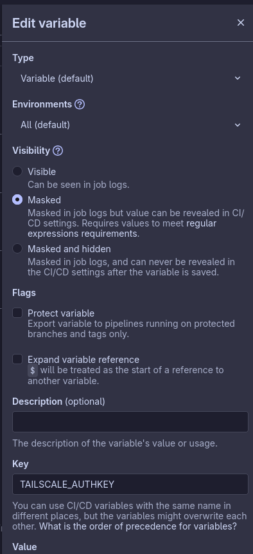Viewport: 253px width, 554px height.
Task: Open the Variable (default) type selector
Action: point(130,78)
